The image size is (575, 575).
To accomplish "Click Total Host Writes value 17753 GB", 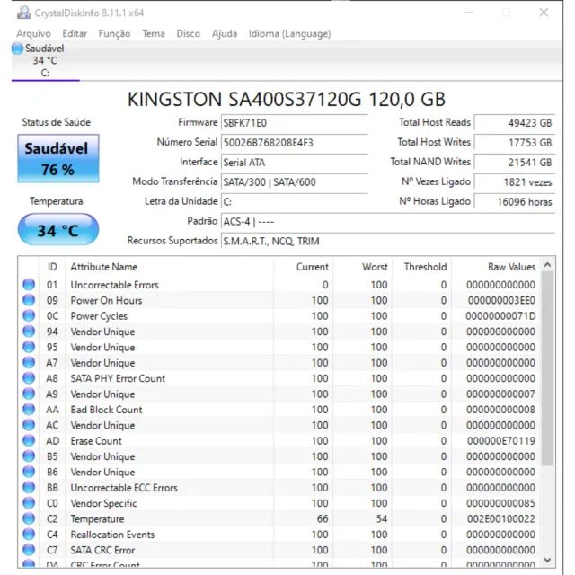I will 515,143.
